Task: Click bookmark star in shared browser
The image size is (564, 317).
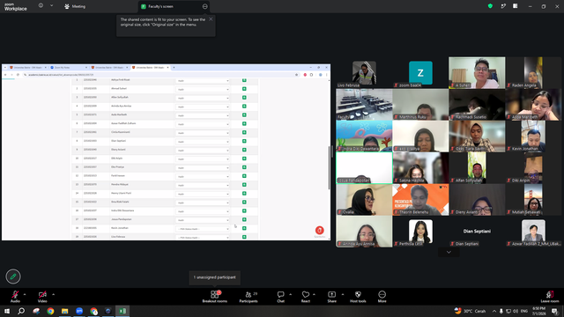Action: [296, 75]
